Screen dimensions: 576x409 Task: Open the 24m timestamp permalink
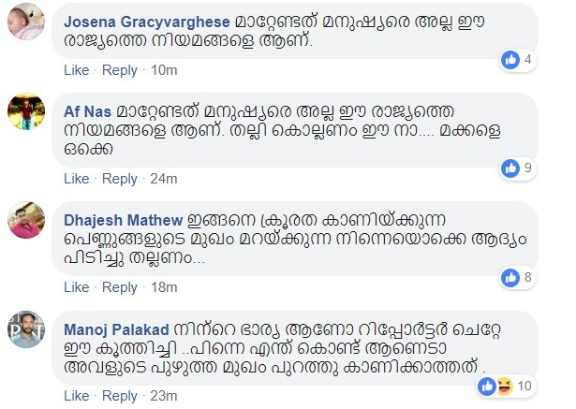[x=164, y=179]
